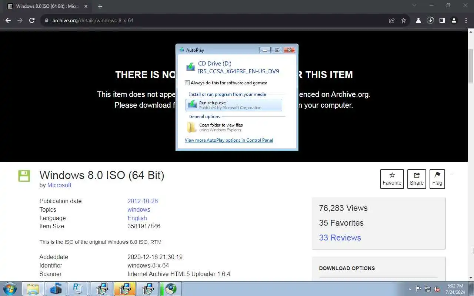Click the scrollbar down arrow
The image size is (474, 296).
(471, 277)
